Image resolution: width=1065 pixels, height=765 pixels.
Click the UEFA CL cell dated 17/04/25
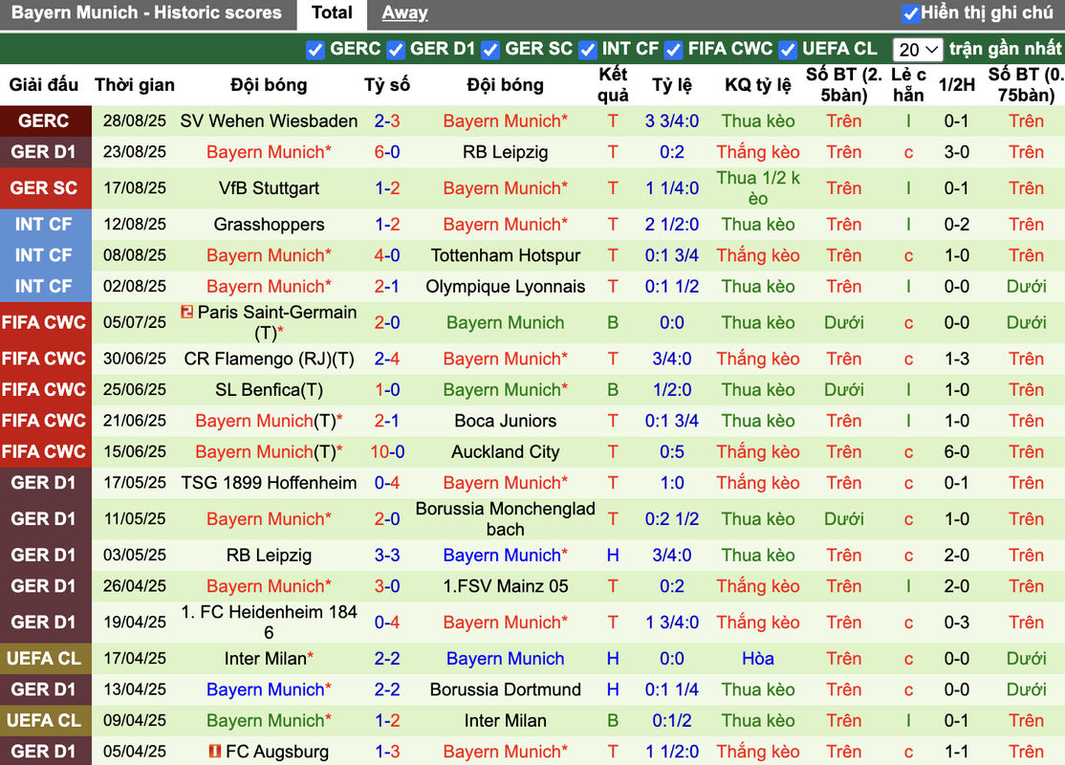click(46, 658)
